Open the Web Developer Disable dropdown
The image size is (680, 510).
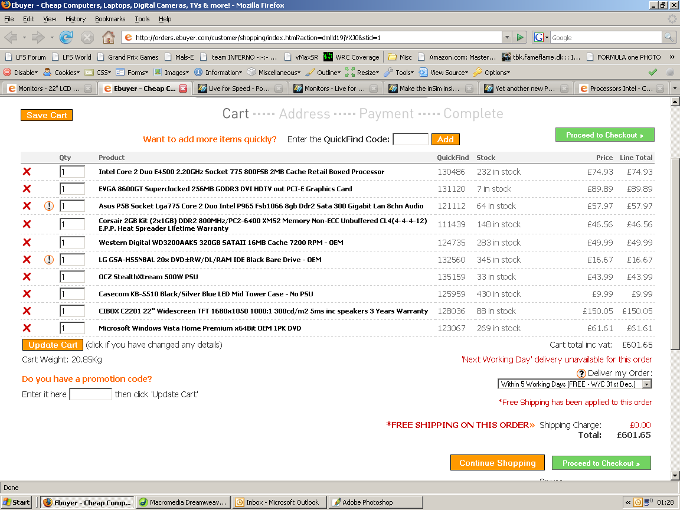(21, 73)
